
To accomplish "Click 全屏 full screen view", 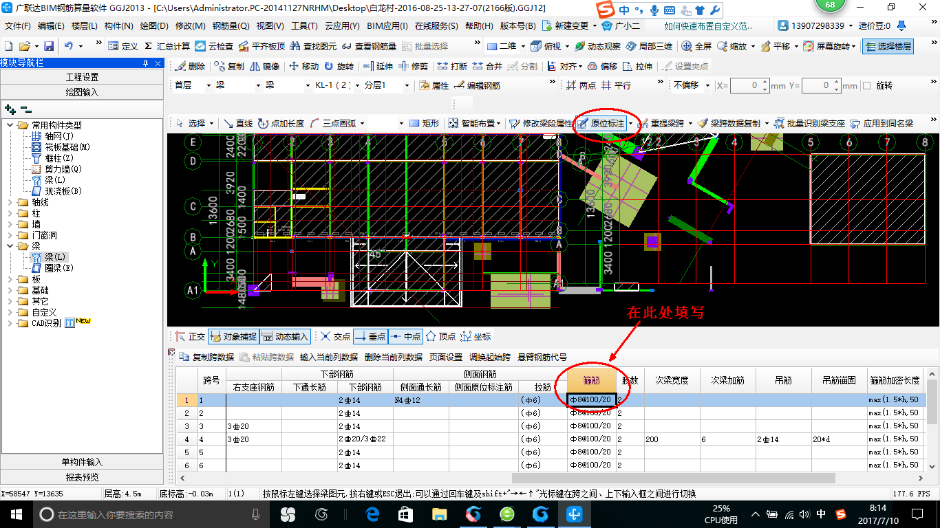I will tap(697, 46).
